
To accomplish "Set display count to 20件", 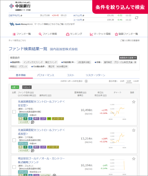I will tap(122, 81).
